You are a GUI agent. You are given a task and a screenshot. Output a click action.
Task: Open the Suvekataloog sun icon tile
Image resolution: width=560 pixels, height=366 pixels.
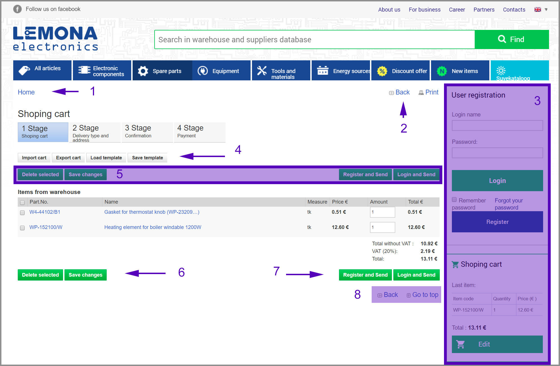(x=520, y=70)
